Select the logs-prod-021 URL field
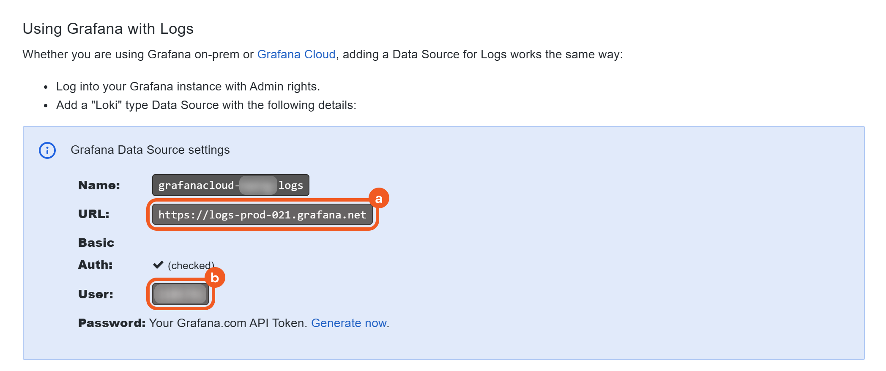Screen dimensions: 886x371 point(262,215)
